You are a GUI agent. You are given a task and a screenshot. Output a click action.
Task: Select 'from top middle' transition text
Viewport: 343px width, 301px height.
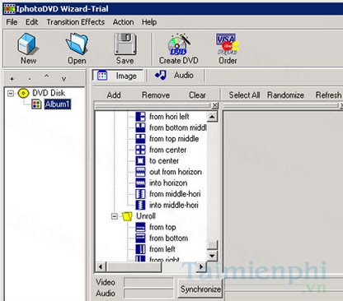coord(174,138)
